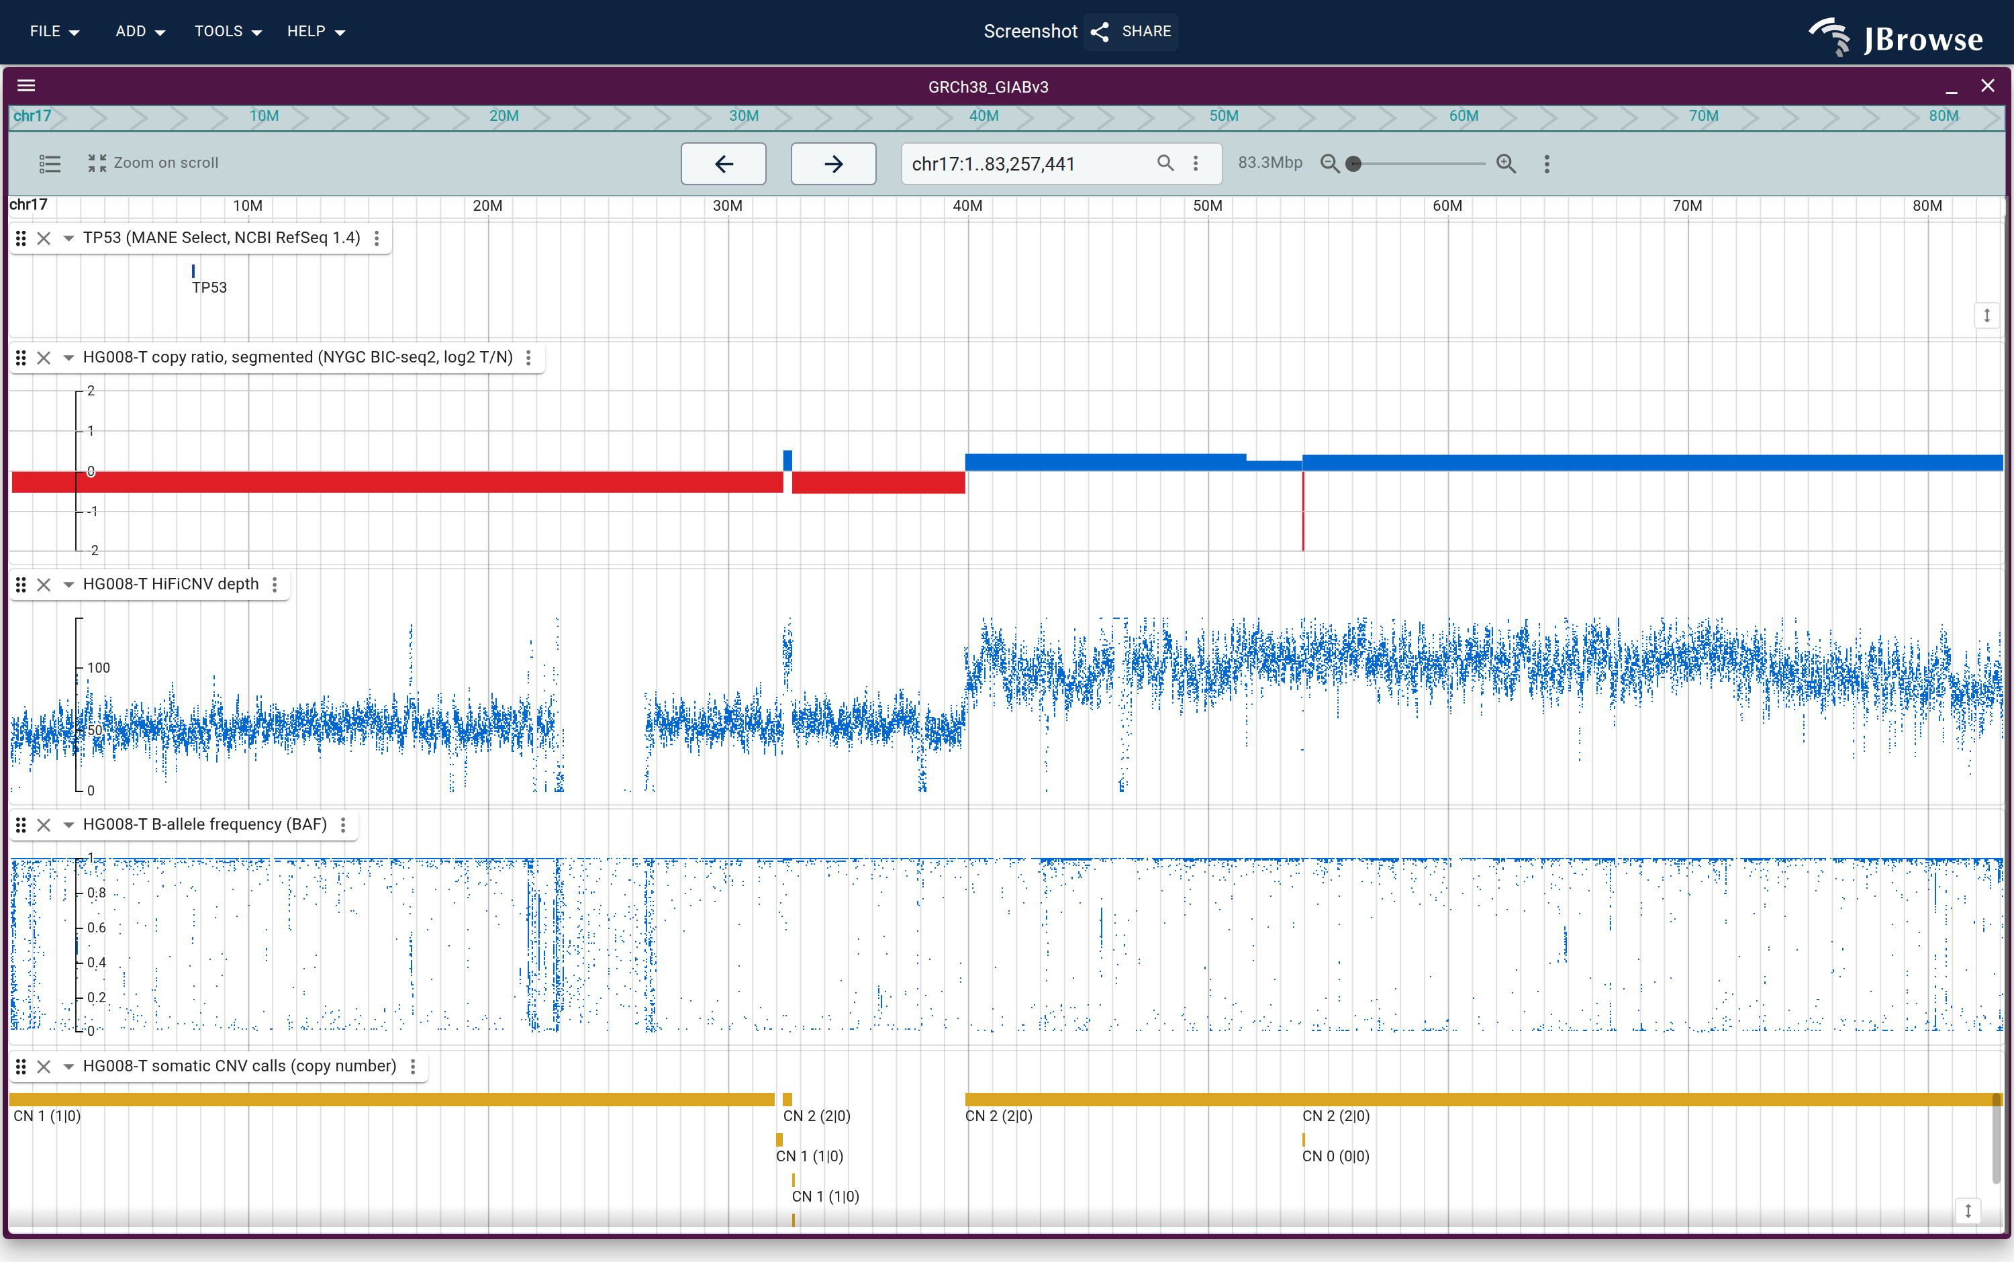Pan right with the forward arrow button
Viewport: 2014px width, 1262px height.
(834, 164)
